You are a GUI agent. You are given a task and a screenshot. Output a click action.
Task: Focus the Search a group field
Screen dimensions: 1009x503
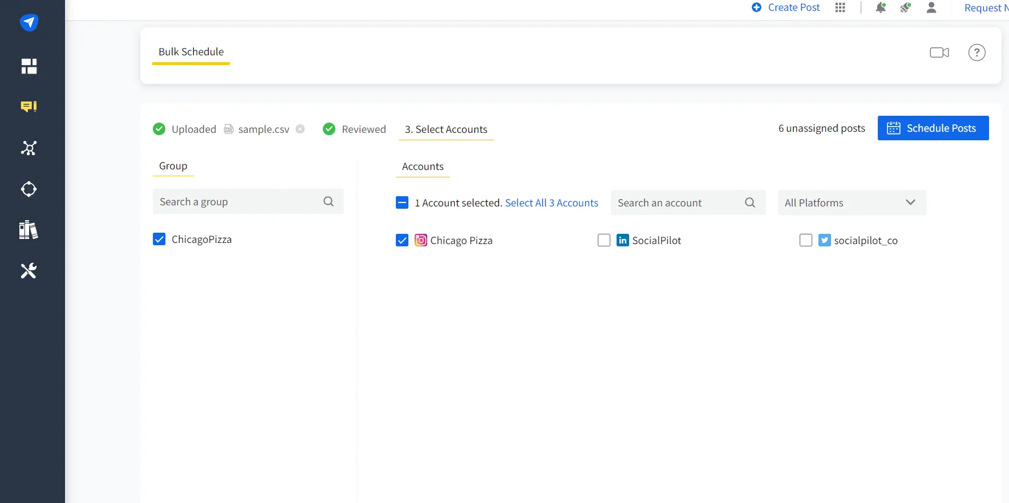(x=248, y=201)
